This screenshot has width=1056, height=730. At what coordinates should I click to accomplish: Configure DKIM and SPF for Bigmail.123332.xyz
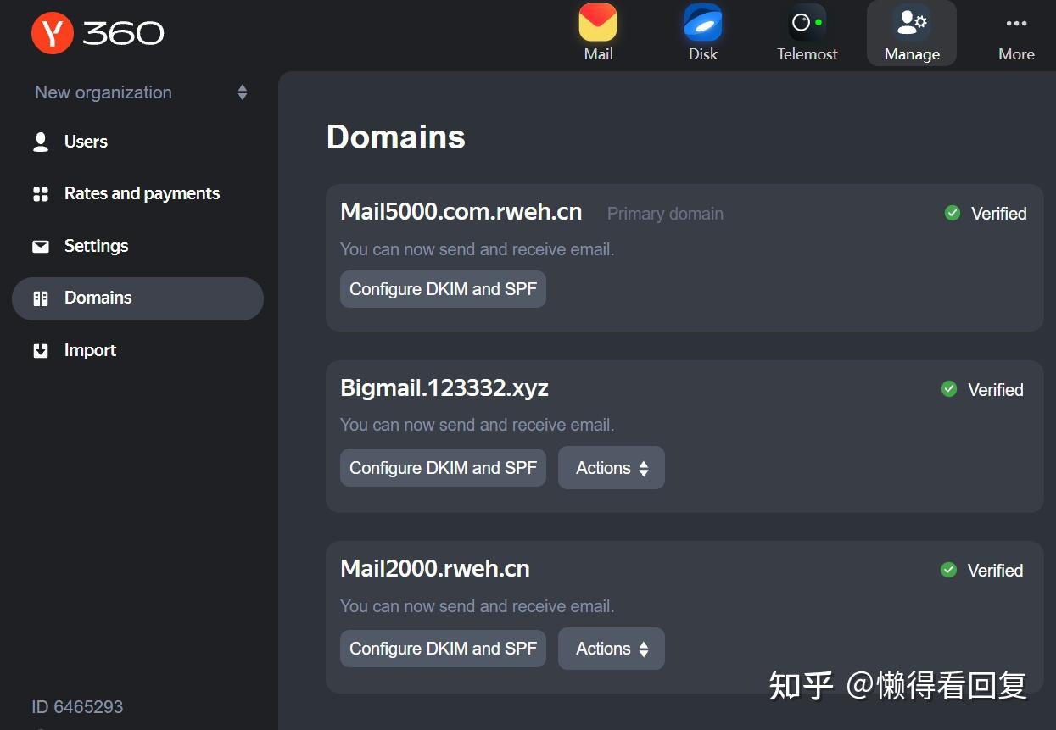tap(443, 467)
